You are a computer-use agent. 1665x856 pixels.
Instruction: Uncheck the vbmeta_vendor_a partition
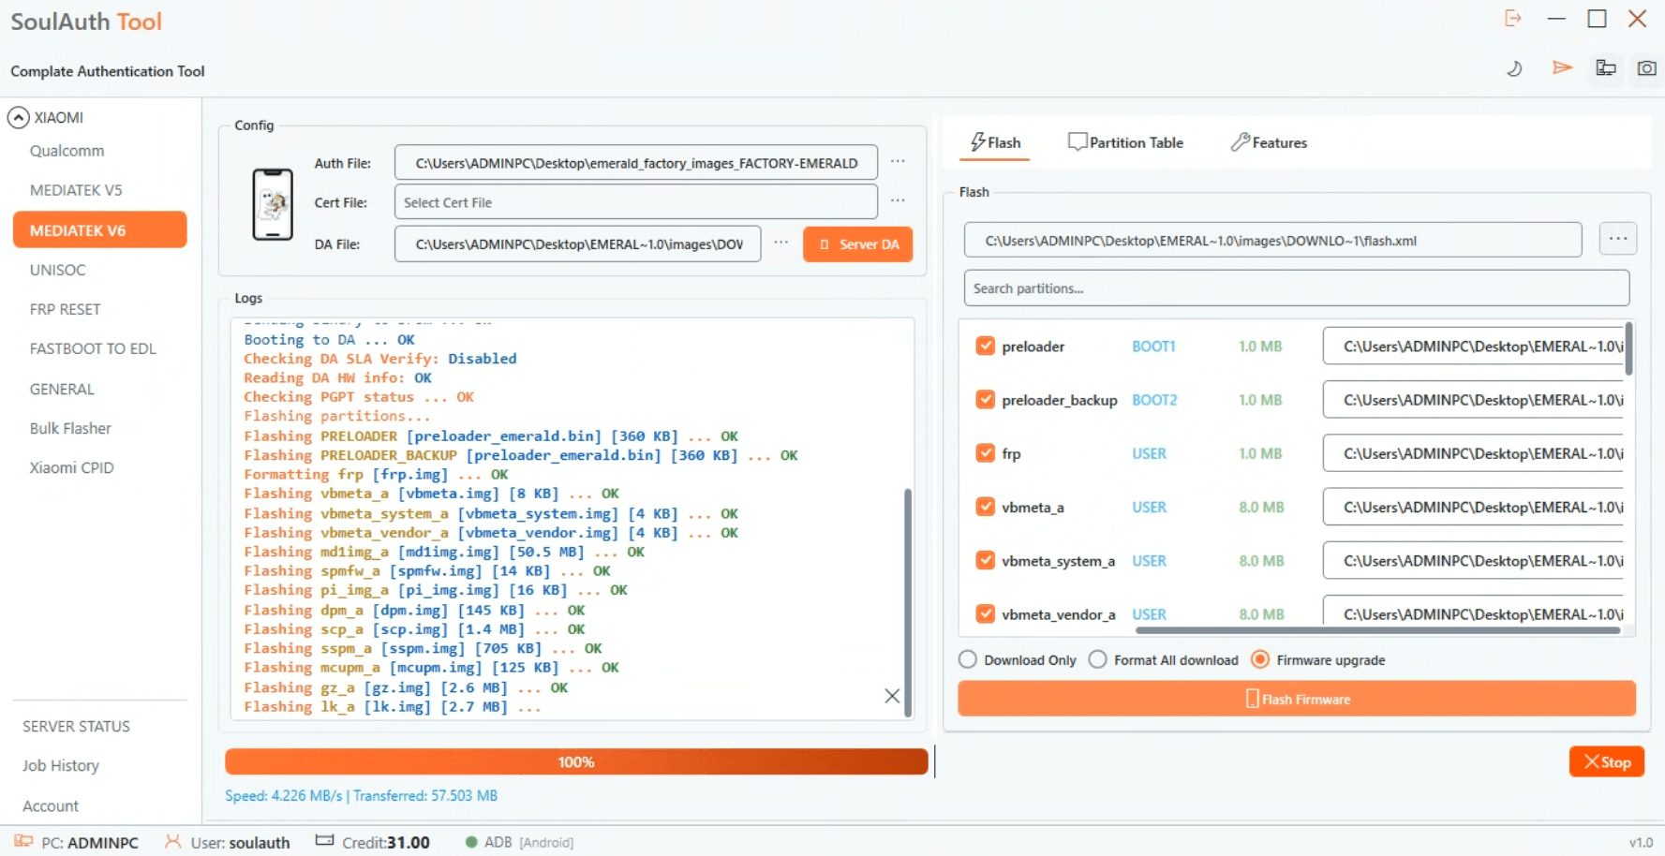(985, 613)
